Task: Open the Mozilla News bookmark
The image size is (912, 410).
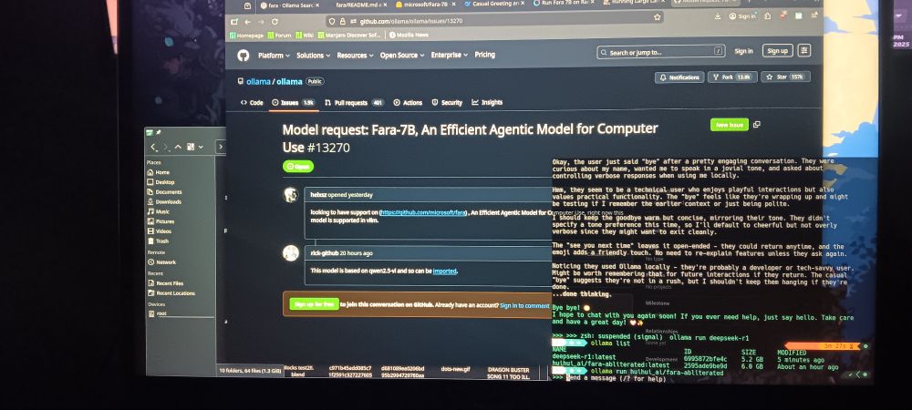Action: (409, 35)
